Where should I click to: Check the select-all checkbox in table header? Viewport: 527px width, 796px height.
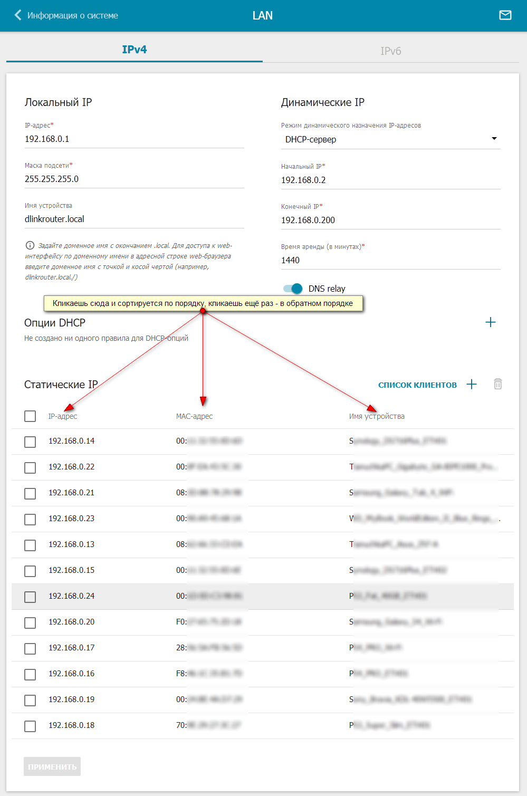30,416
